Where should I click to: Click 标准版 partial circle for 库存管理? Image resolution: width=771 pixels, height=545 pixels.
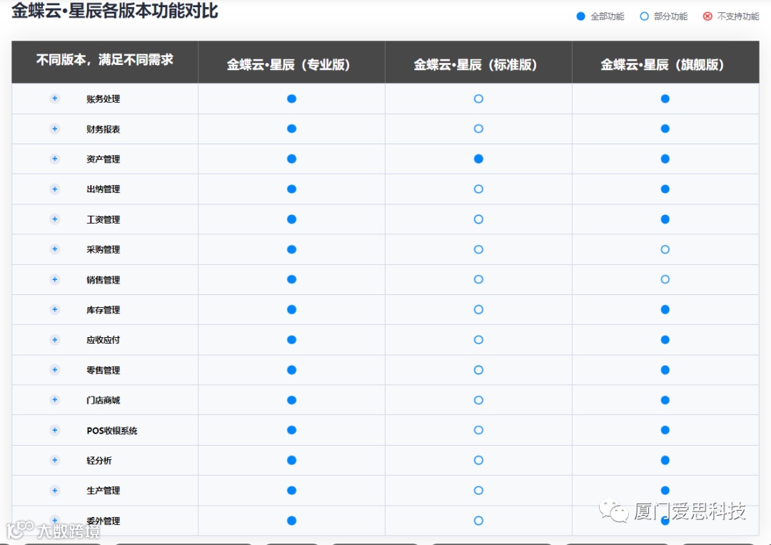[478, 309]
